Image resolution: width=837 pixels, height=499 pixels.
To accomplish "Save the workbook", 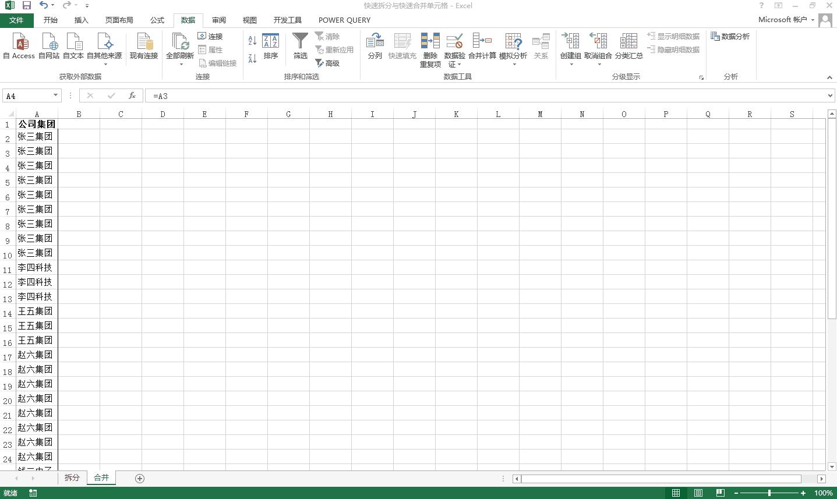I will tap(26, 5).
